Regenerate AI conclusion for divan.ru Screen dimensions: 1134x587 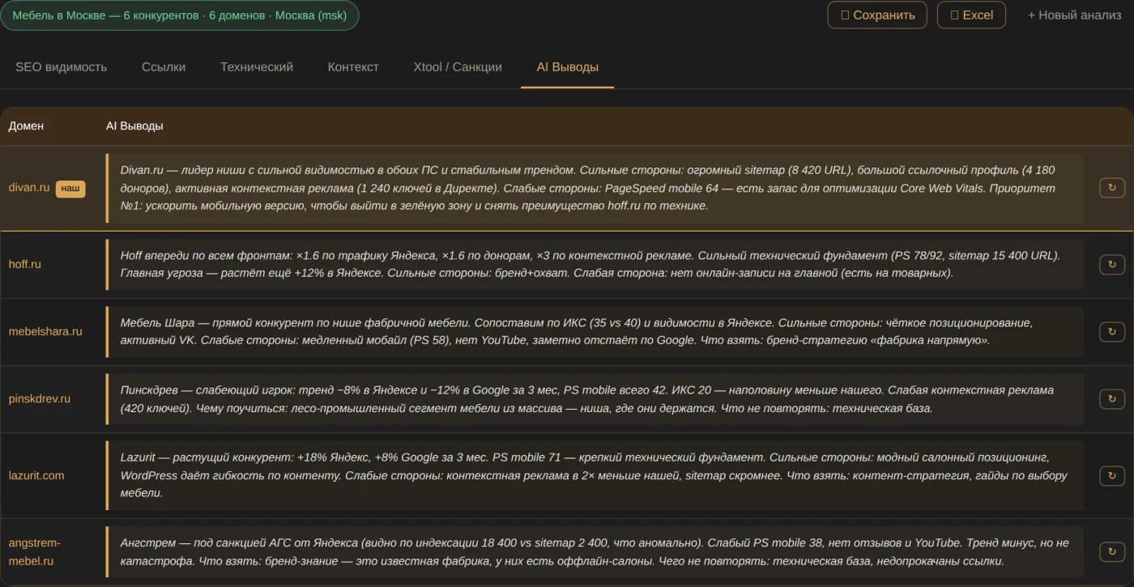[x=1111, y=188]
